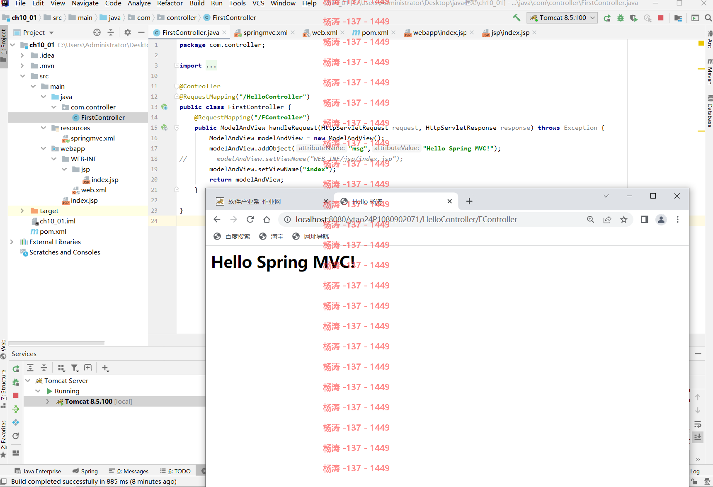This screenshot has height=487, width=713.
Task: Close the FirstController.java editor tab
Action: click(224, 32)
